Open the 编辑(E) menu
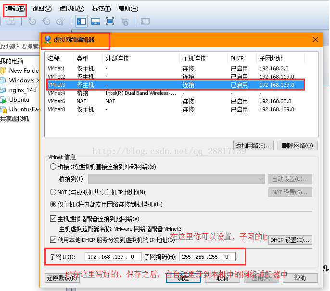Image resolution: width=330 pixels, height=291 pixels. pos(15,9)
